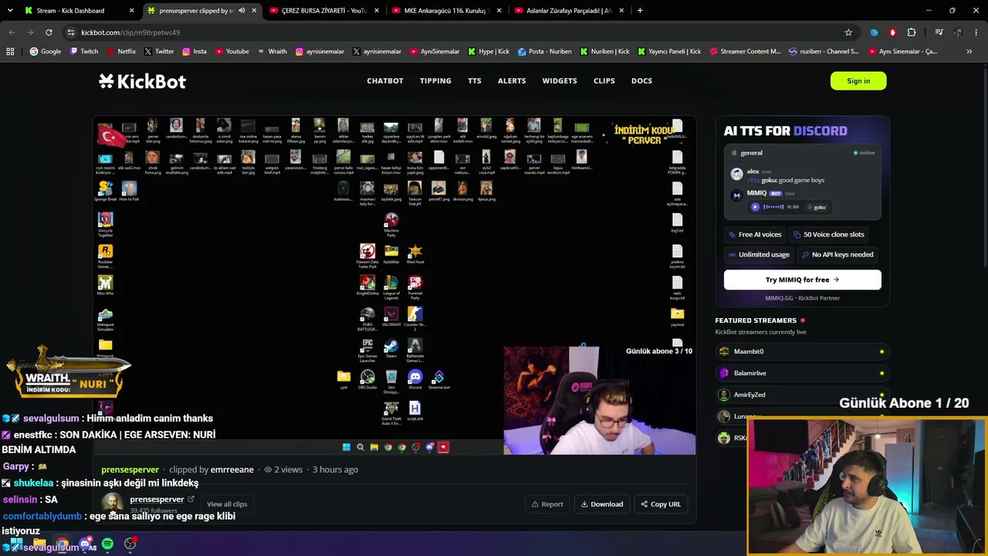Mute the prensesperver clip tab audio
This screenshot has height=556, width=988.
click(242, 11)
